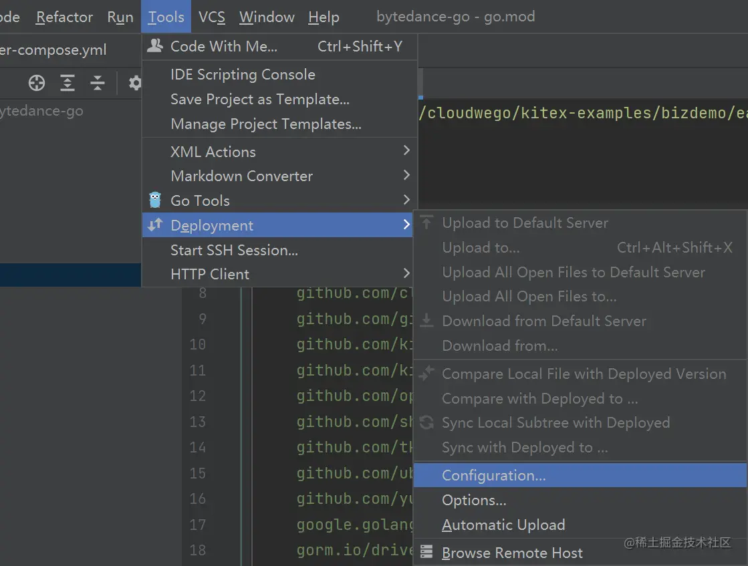Choose Sync Local Subtree with Deployed
Screen dimensions: 748x566
(x=580, y=422)
